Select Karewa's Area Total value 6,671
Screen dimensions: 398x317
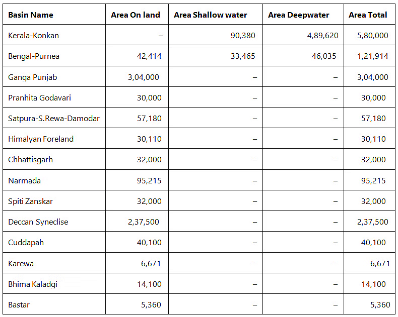(379, 263)
